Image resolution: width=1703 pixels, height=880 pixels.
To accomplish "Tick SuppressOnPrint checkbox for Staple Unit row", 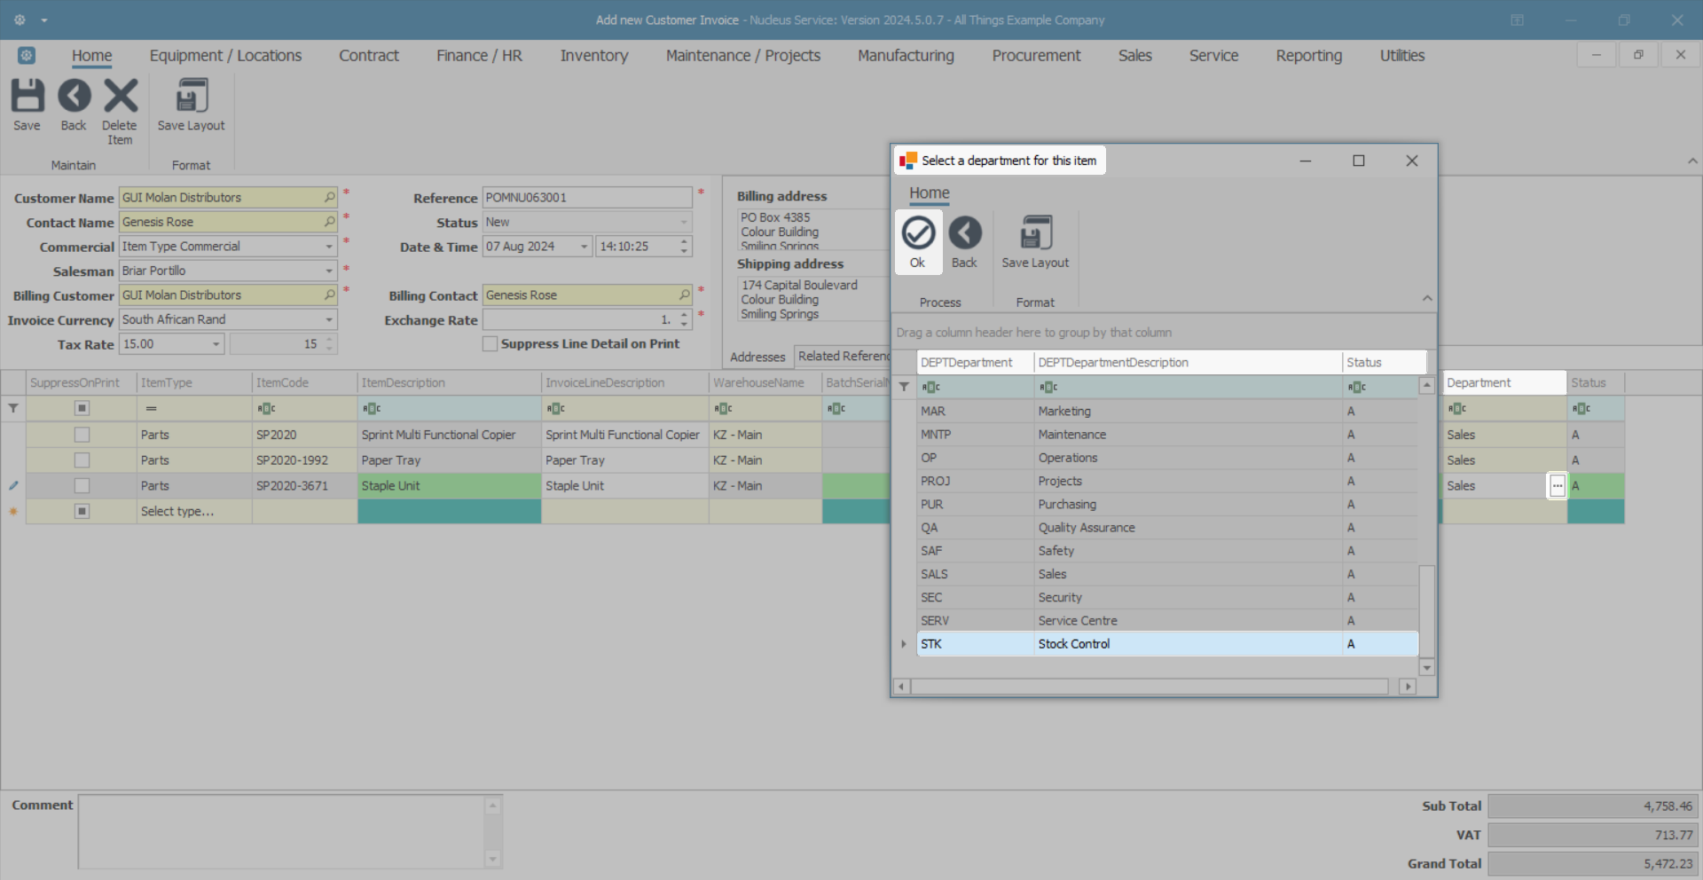I will pyautogui.click(x=82, y=486).
